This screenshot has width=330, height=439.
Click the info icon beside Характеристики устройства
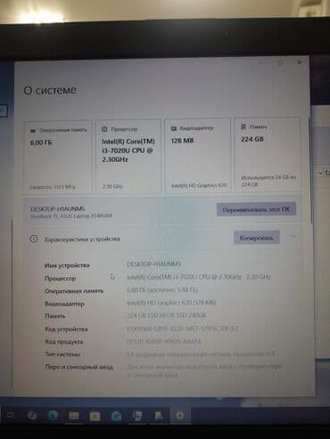coord(33,239)
